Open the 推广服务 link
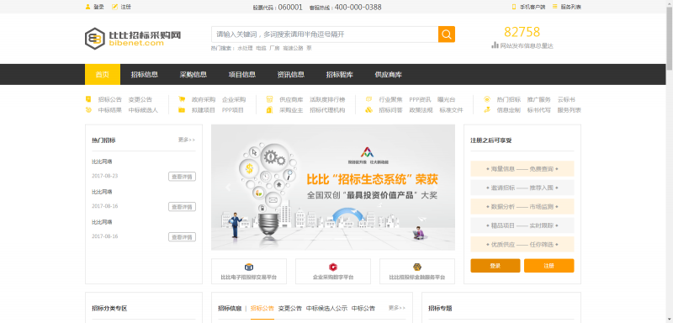Image resolution: width=673 pixels, height=323 pixels. coord(539,99)
